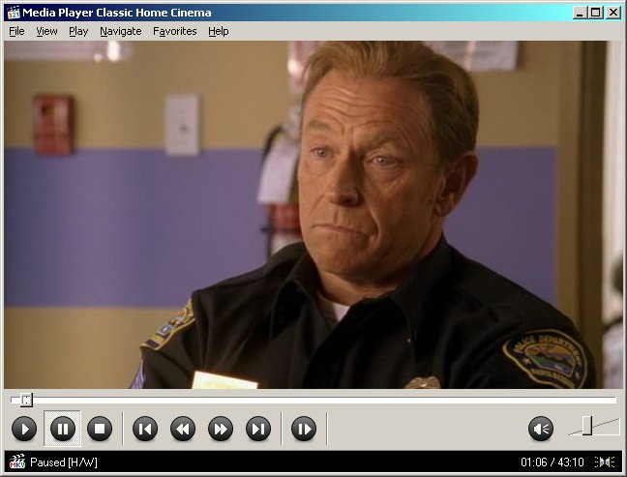Mute the audio with speaker icon

(541, 429)
